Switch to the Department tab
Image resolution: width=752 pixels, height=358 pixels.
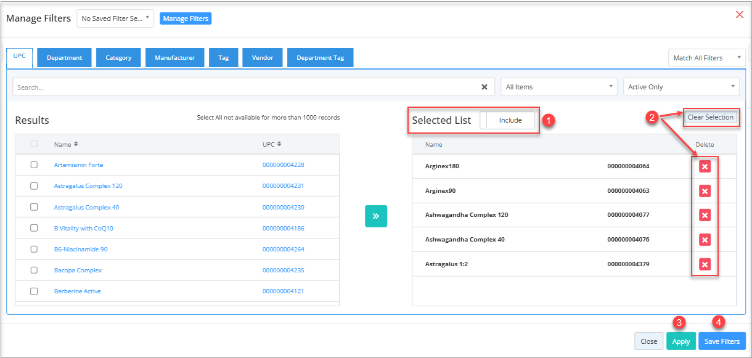click(x=65, y=58)
